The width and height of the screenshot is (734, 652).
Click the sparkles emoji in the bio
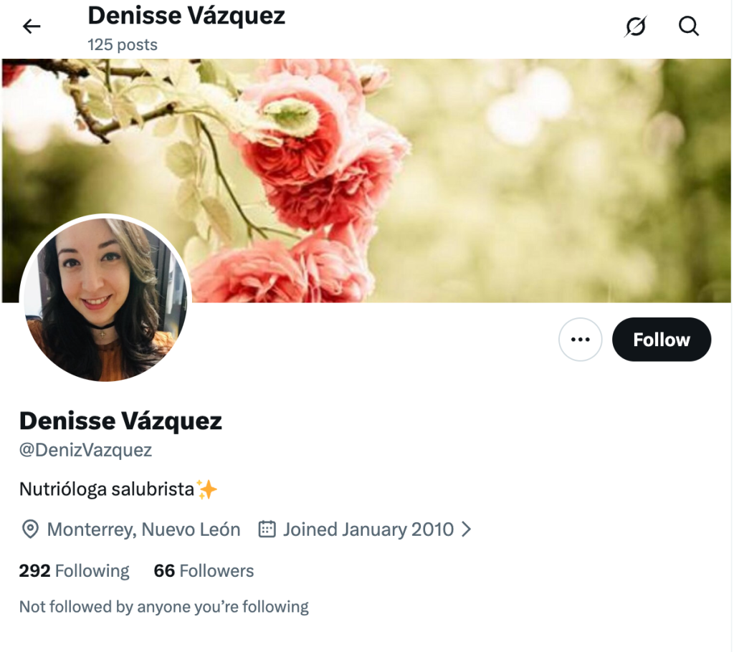(207, 490)
